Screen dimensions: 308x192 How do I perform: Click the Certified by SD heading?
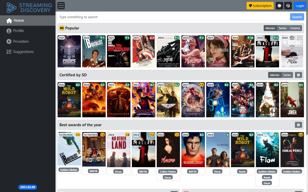click(x=73, y=75)
